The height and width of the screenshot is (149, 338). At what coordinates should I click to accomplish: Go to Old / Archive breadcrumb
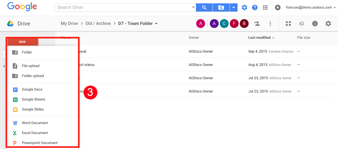98,24
